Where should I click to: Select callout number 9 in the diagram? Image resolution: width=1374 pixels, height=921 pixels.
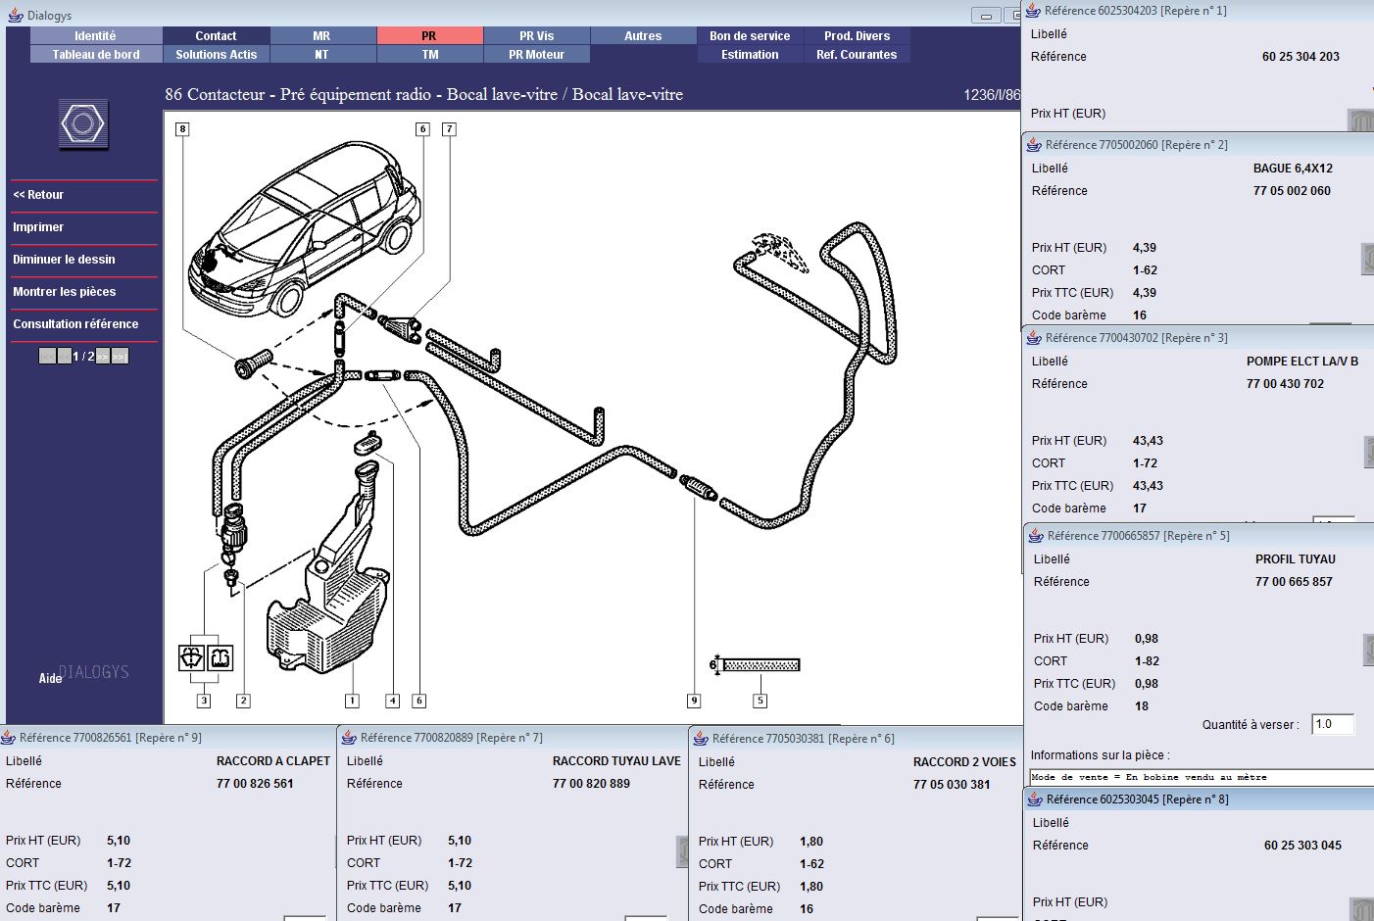694,701
